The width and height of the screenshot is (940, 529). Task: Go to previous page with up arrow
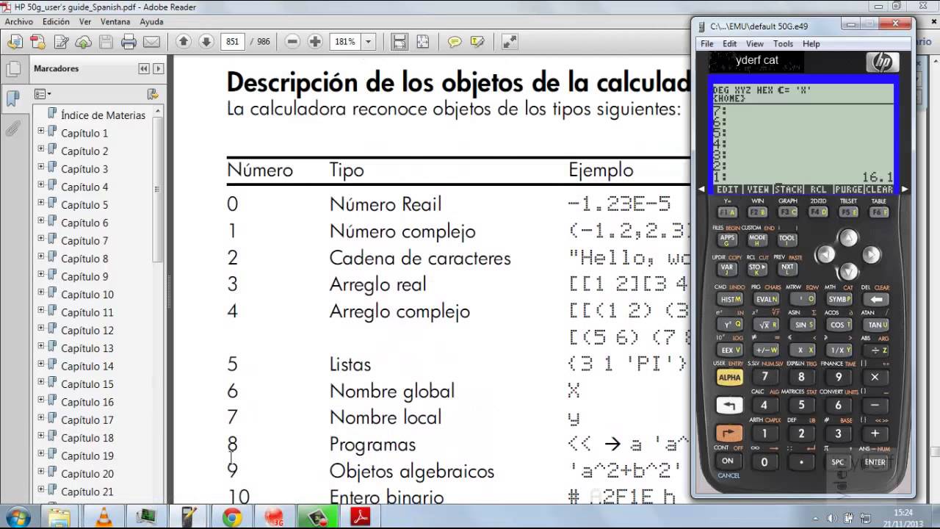pos(184,41)
